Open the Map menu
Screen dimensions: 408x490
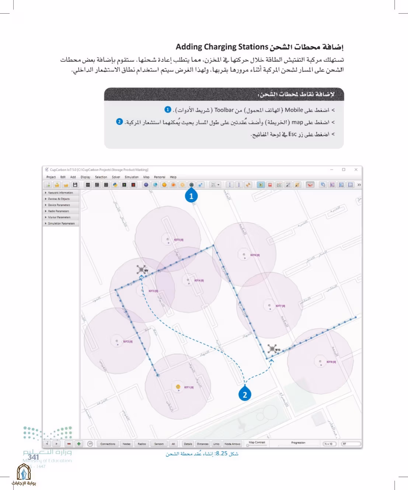click(146, 177)
